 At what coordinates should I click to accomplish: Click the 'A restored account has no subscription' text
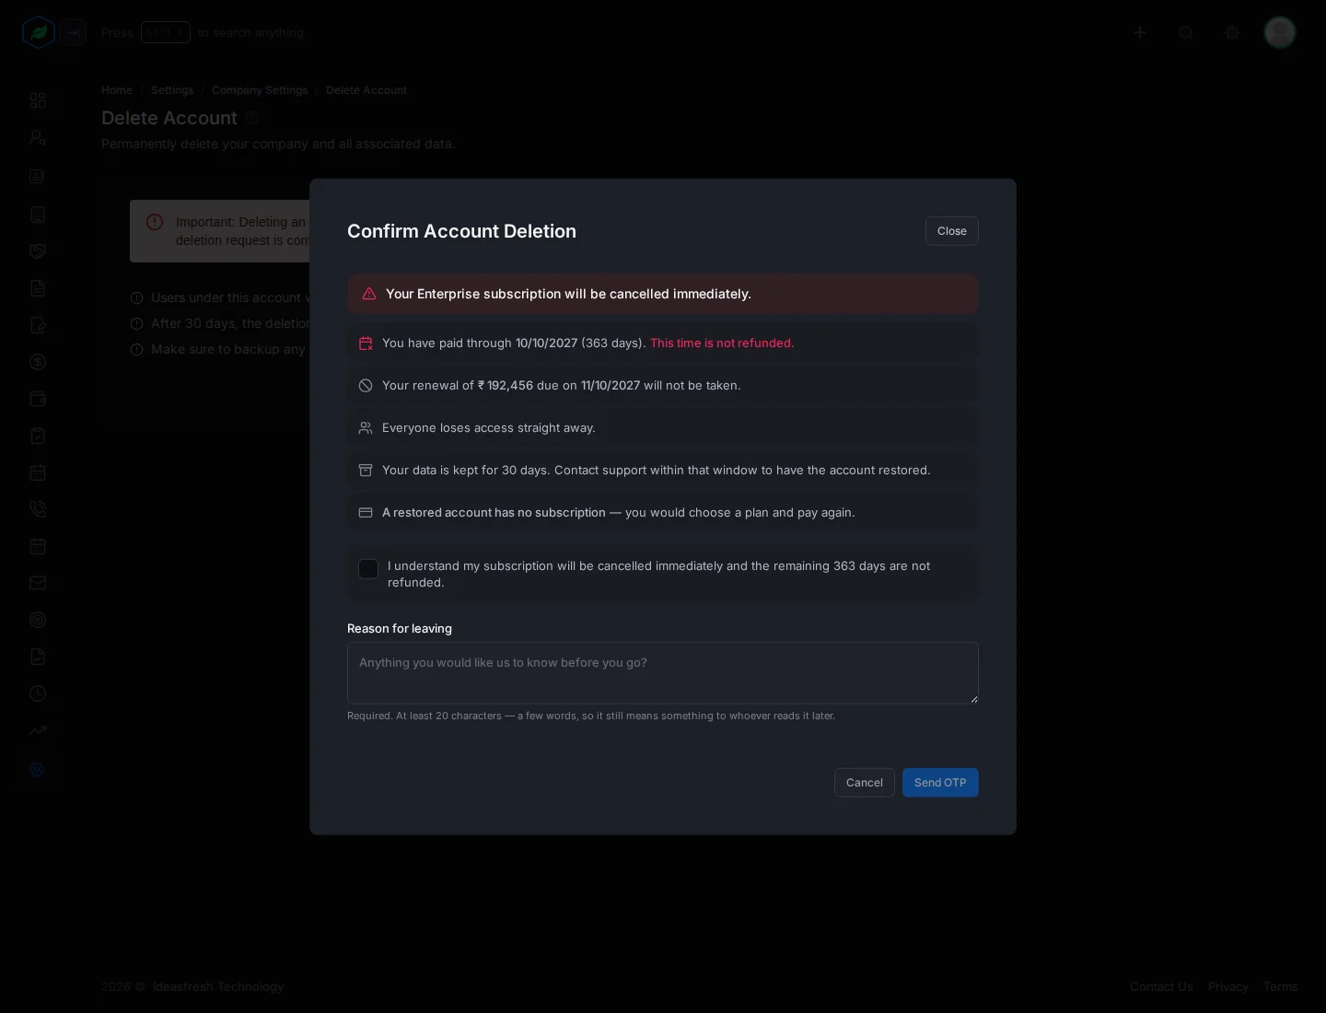(494, 512)
